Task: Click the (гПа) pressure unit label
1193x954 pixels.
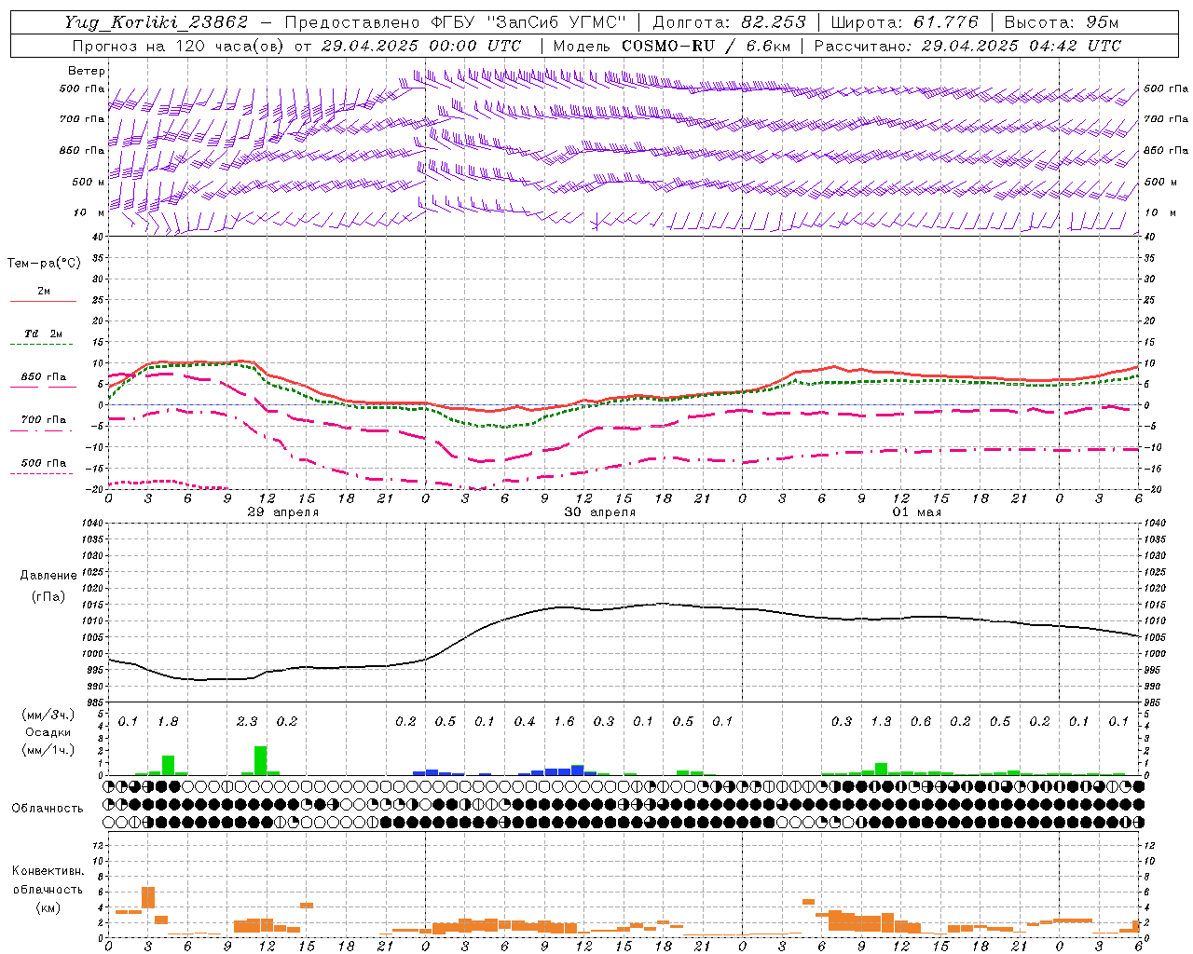Action: tap(48, 596)
